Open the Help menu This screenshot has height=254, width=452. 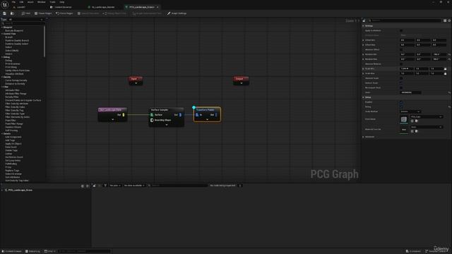coord(62,2)
